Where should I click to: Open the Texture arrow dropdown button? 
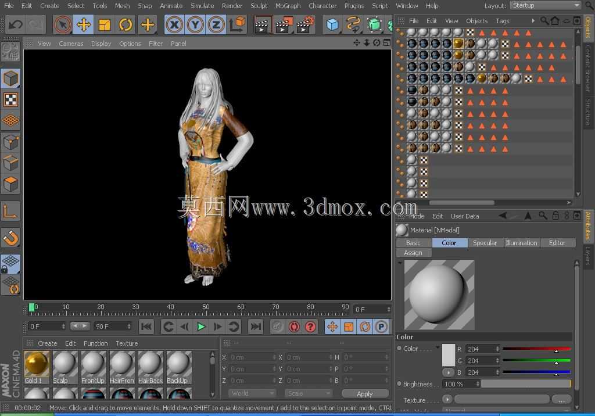pos(447,400)
